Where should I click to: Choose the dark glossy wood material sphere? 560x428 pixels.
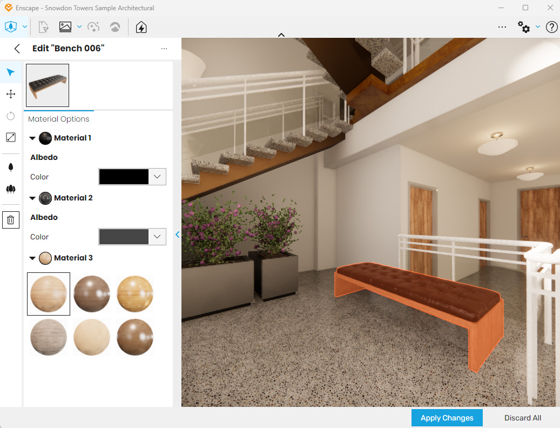92,294
